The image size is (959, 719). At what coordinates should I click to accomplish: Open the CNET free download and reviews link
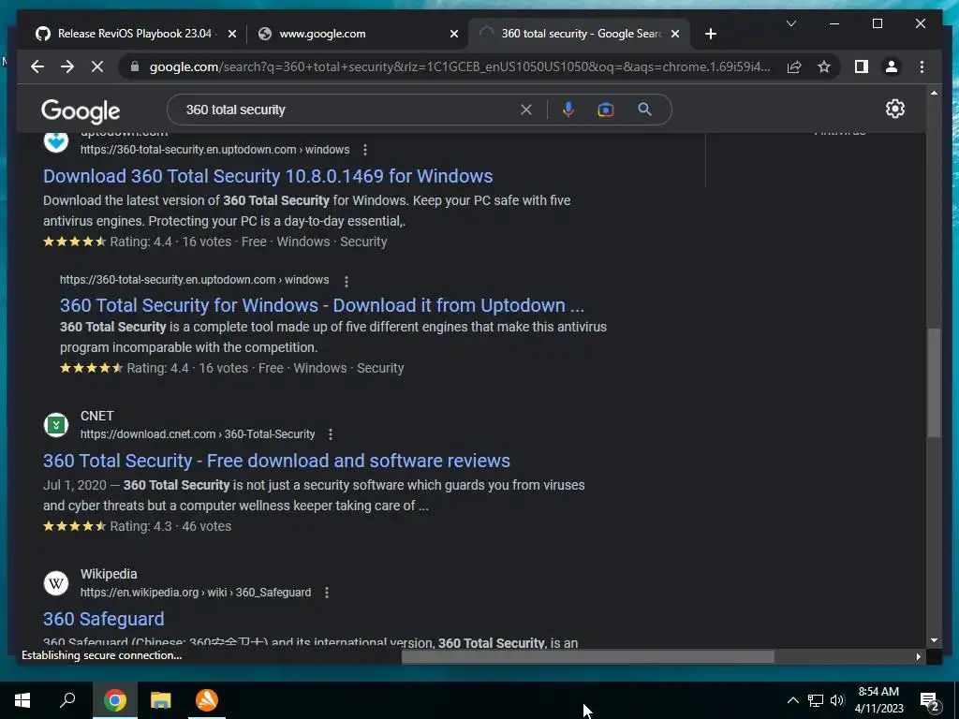[276, 461]
